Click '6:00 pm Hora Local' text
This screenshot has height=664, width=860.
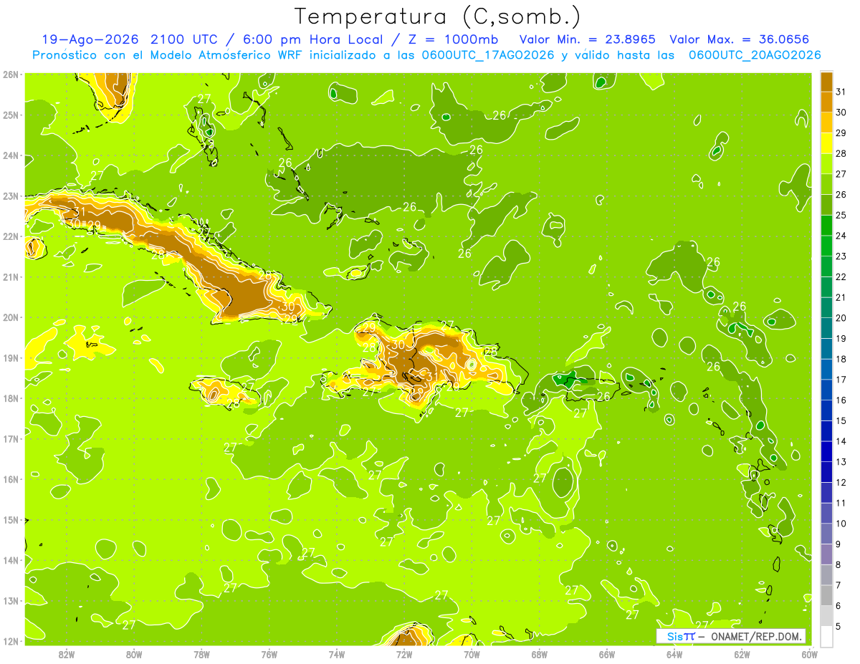[312, 39]
